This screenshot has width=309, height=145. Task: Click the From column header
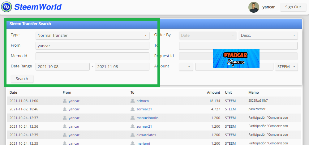click(67, 92)
